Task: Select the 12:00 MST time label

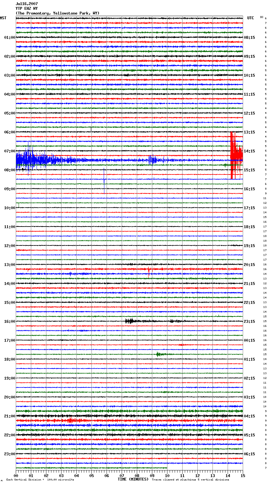Action: tap(10, 246)
